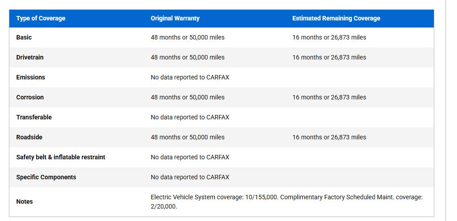Screen dimensions: 457x221
Task: Click the Type of Coverage column header
Action: click(41, 18)
